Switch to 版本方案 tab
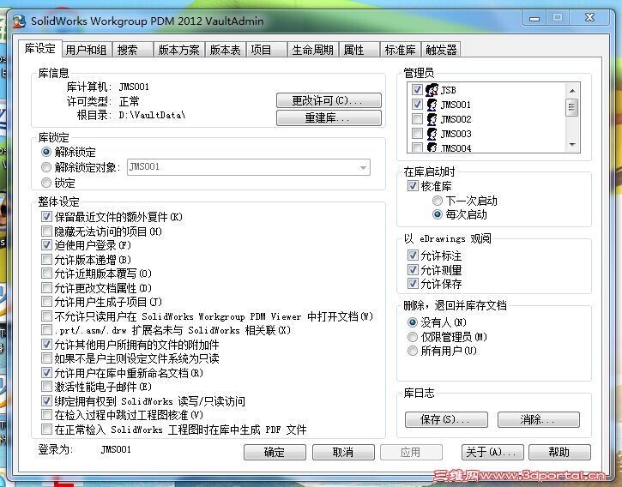622x487 pixels. 179,50
